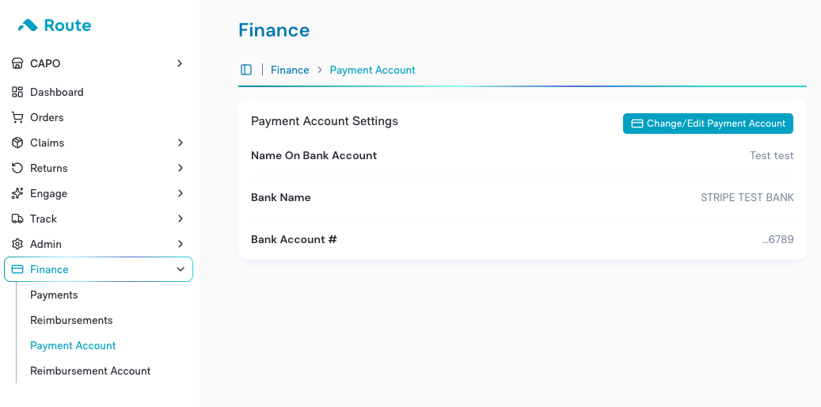Expand the Claims submenu chevron

point(181,143)
